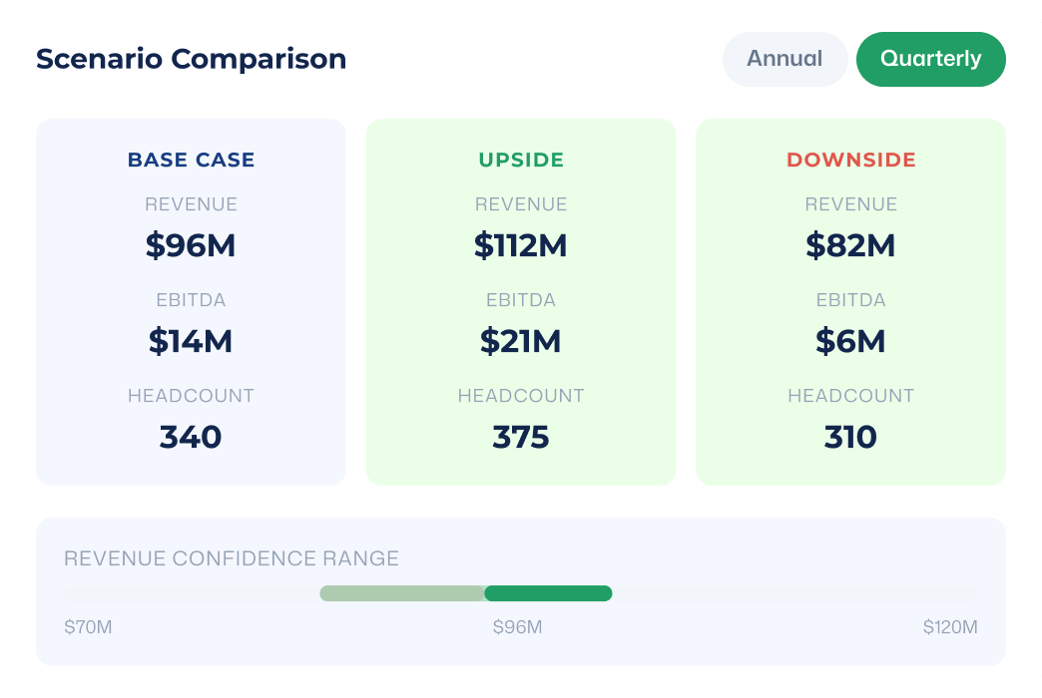The image size is (1042, 698).
Task: Click the Base Case revenue $96M value
Action: click(191, 245)
